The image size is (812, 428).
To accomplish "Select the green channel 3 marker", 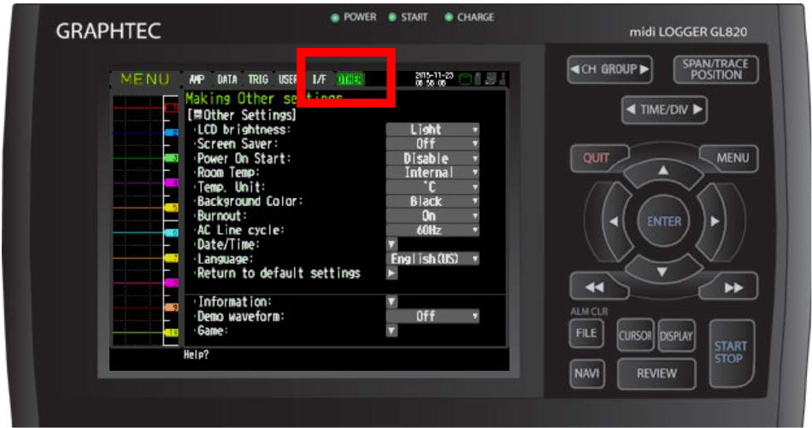I will (172, 158).
